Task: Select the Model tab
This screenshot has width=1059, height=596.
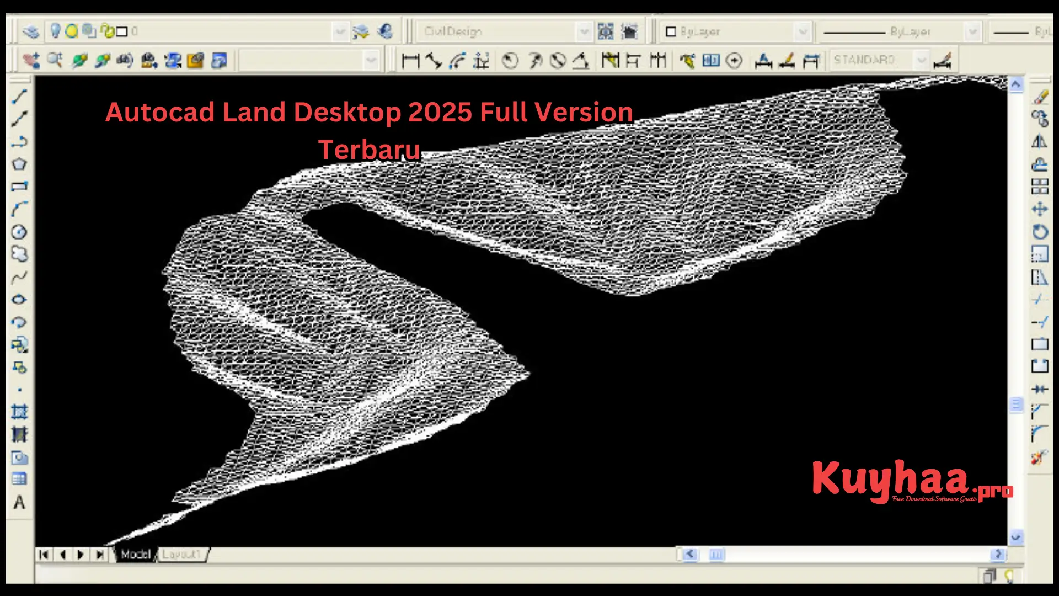Action: click(136, 554)
